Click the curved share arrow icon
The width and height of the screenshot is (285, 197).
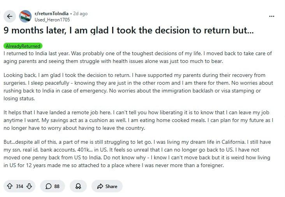[100, 186]
